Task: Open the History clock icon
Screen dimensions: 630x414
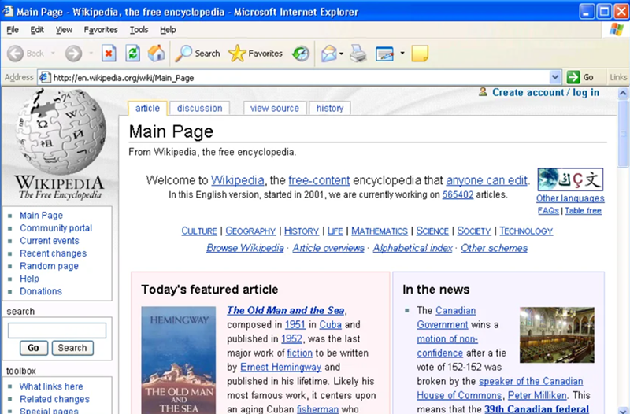Action: coord(301,54)
